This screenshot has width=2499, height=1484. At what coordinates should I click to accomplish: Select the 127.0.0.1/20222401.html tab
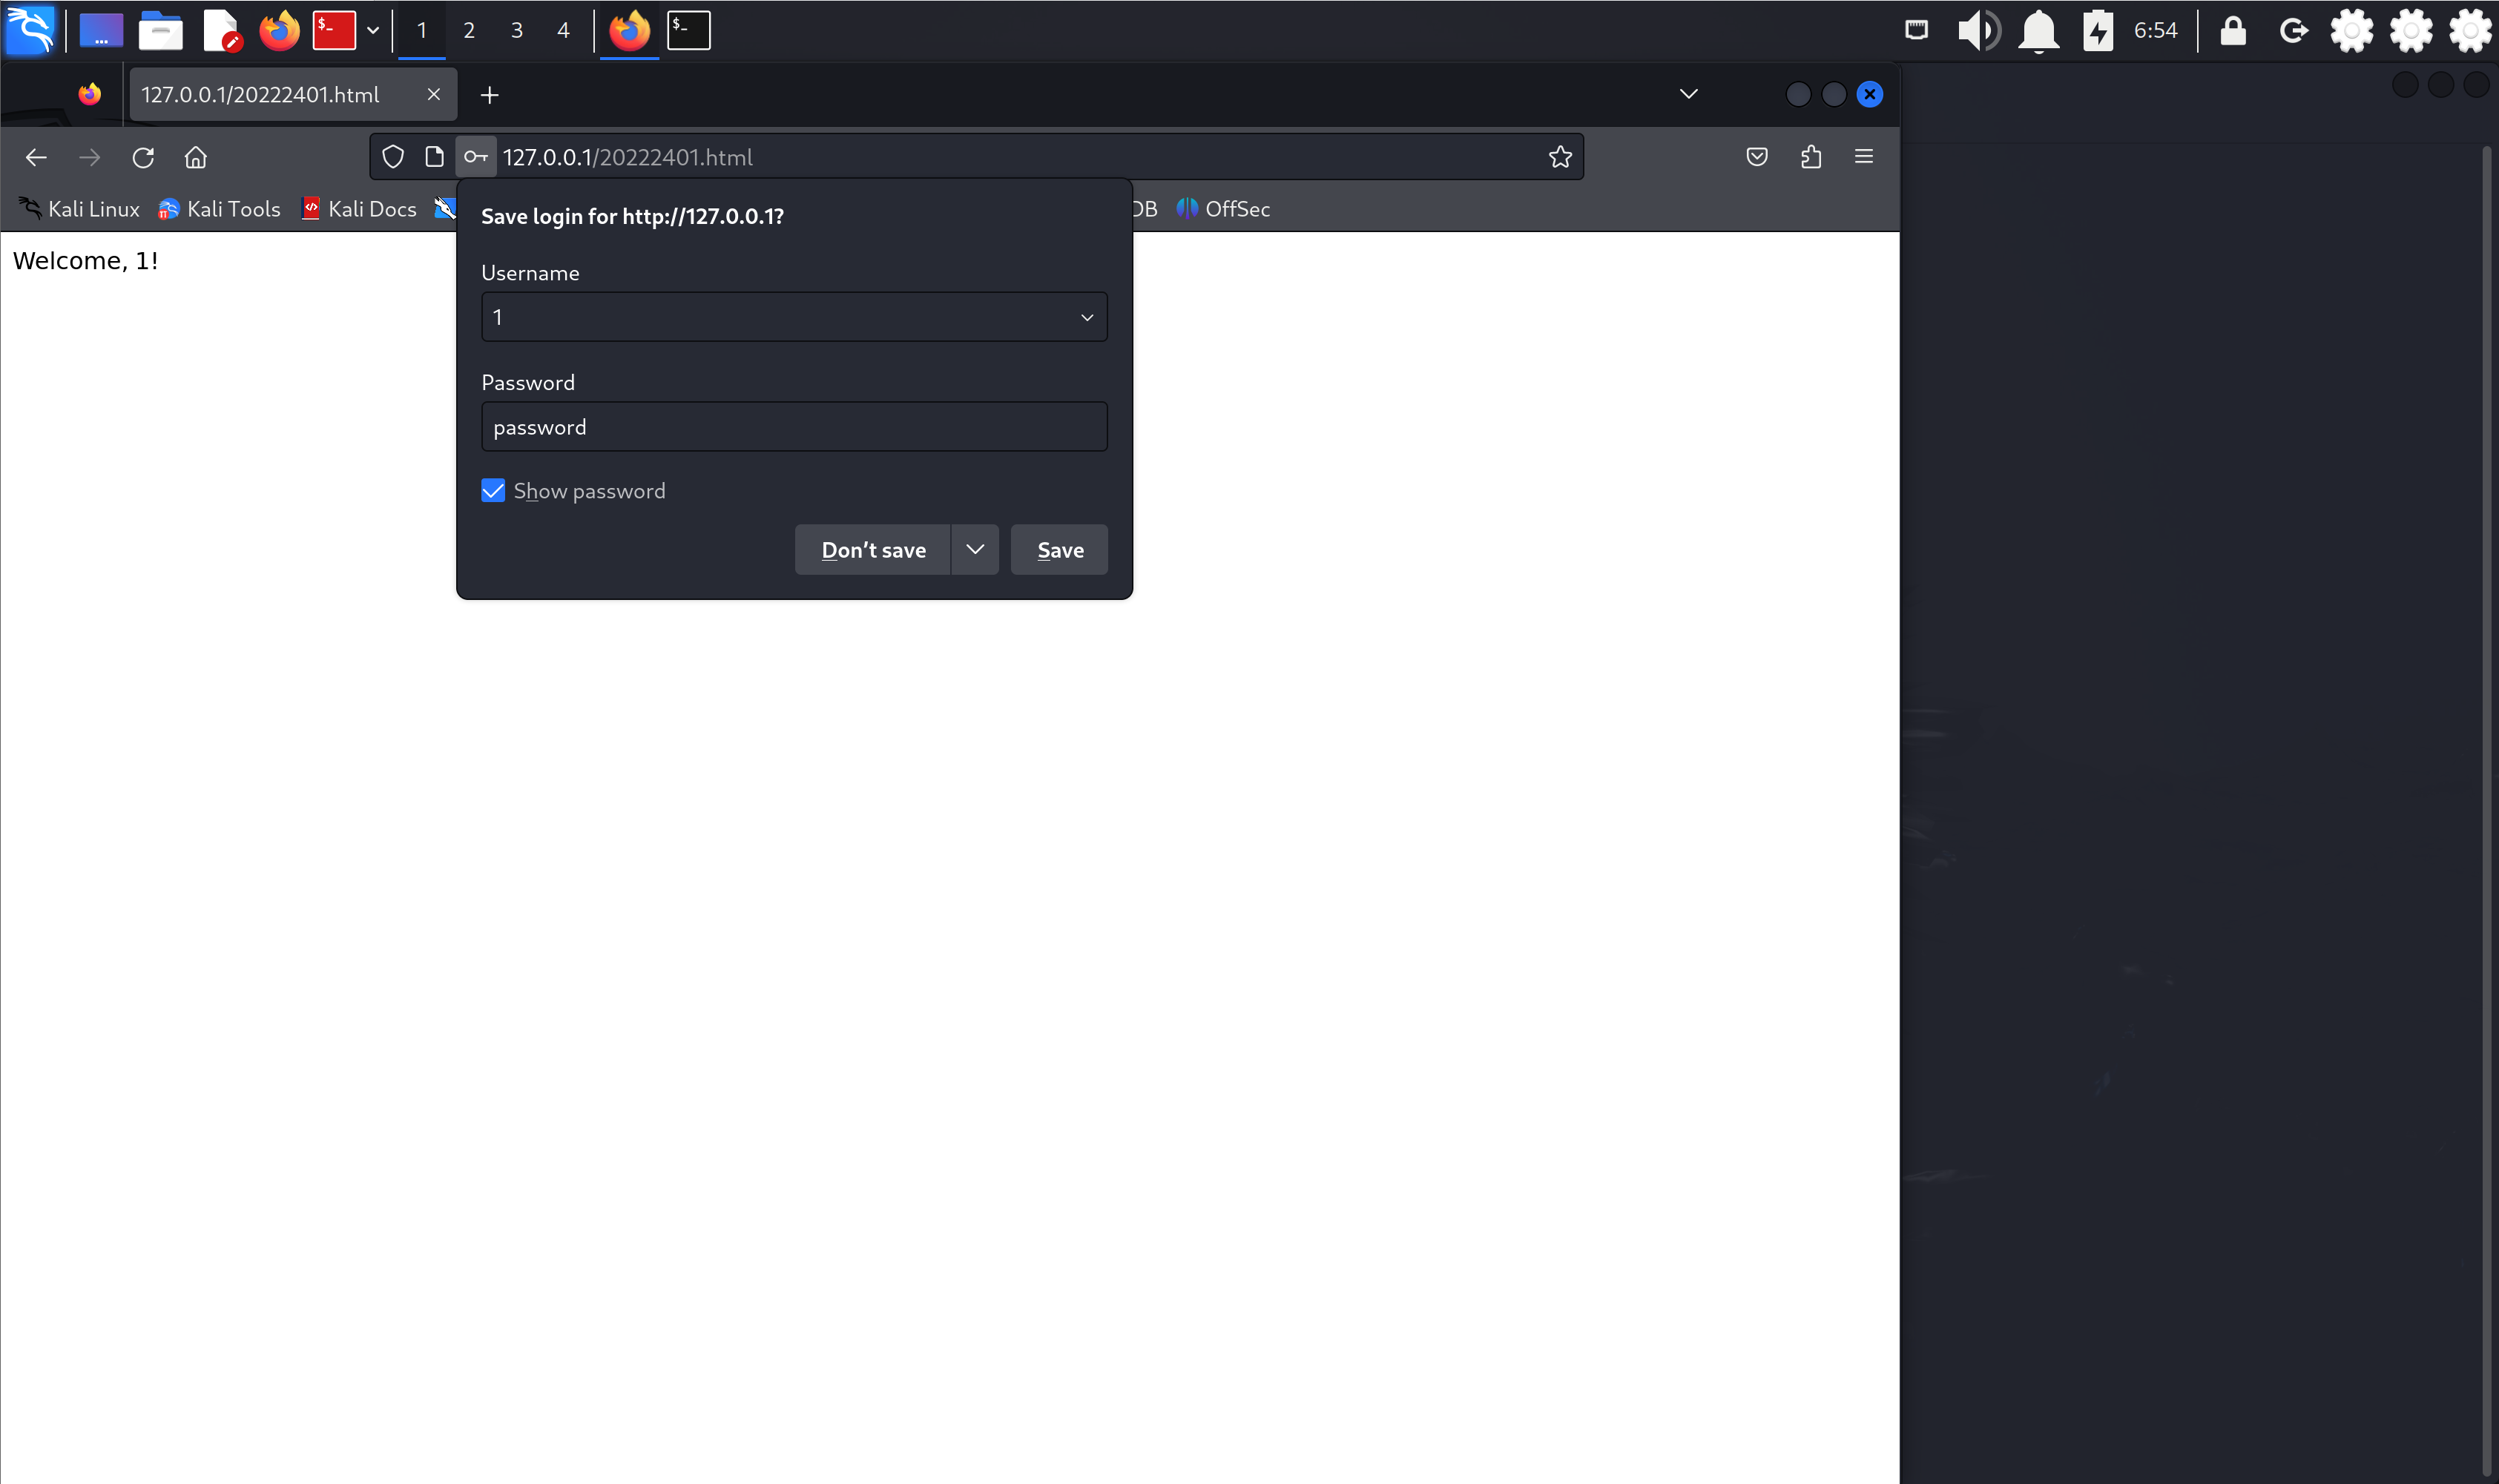pos(262,95)
